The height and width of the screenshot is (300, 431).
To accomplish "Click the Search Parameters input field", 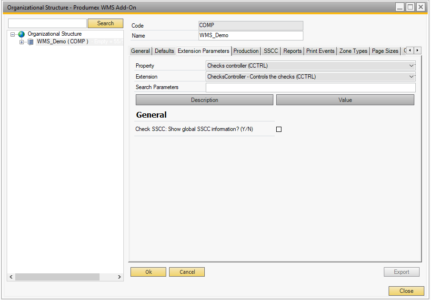I will (310, 88).
